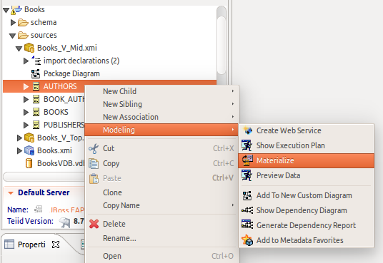The image size is (383, 263).
Task: Click the Materialize icon in the submenu
Action: [247, 160]
